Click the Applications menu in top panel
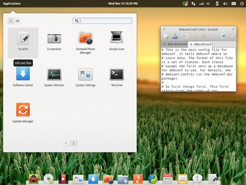246x185 pixels. pos(12,4)
